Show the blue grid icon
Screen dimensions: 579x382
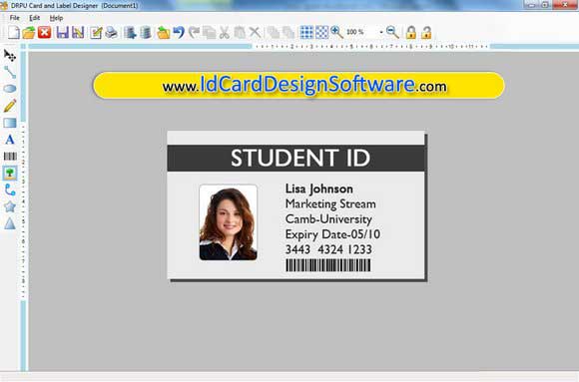(x=306, y=33)
